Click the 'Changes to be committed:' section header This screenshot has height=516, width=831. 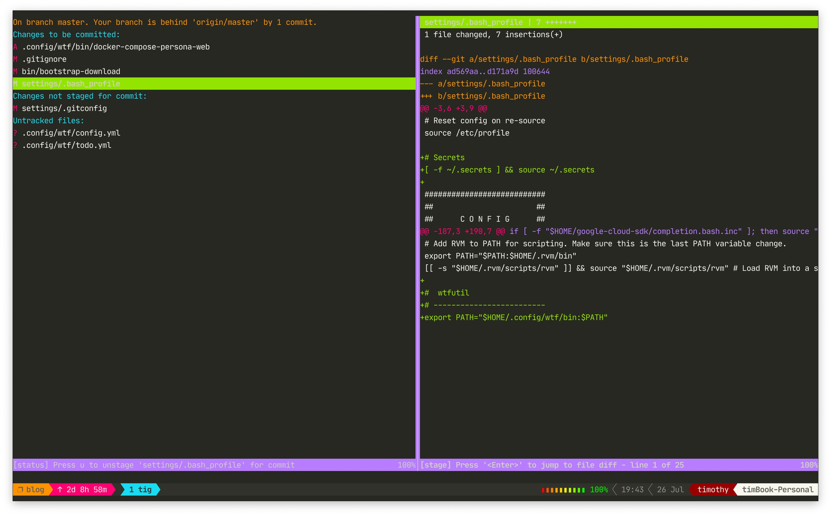pyautogui.click(x=66, y=35)
